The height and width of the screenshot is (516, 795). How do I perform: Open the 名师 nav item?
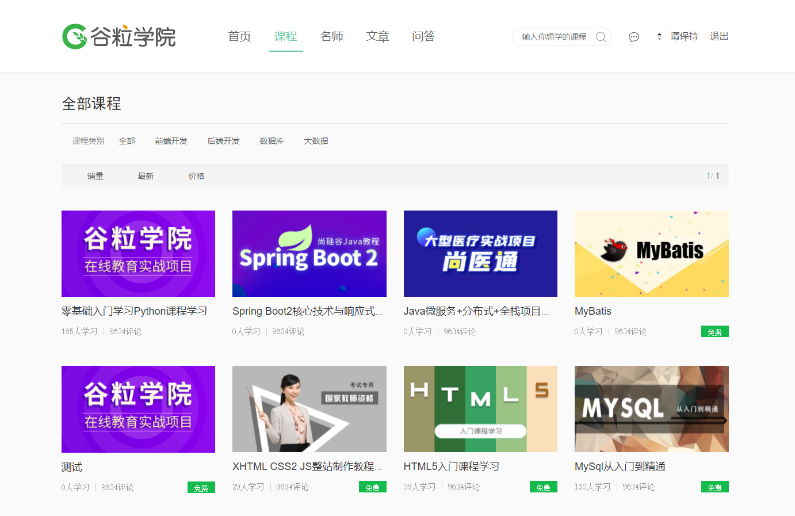click(332, 36)
